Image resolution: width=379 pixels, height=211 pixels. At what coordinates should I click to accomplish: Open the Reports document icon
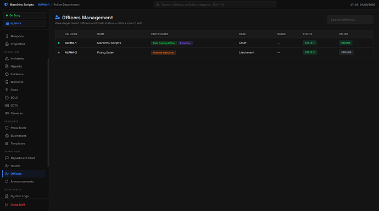(7, 66)
